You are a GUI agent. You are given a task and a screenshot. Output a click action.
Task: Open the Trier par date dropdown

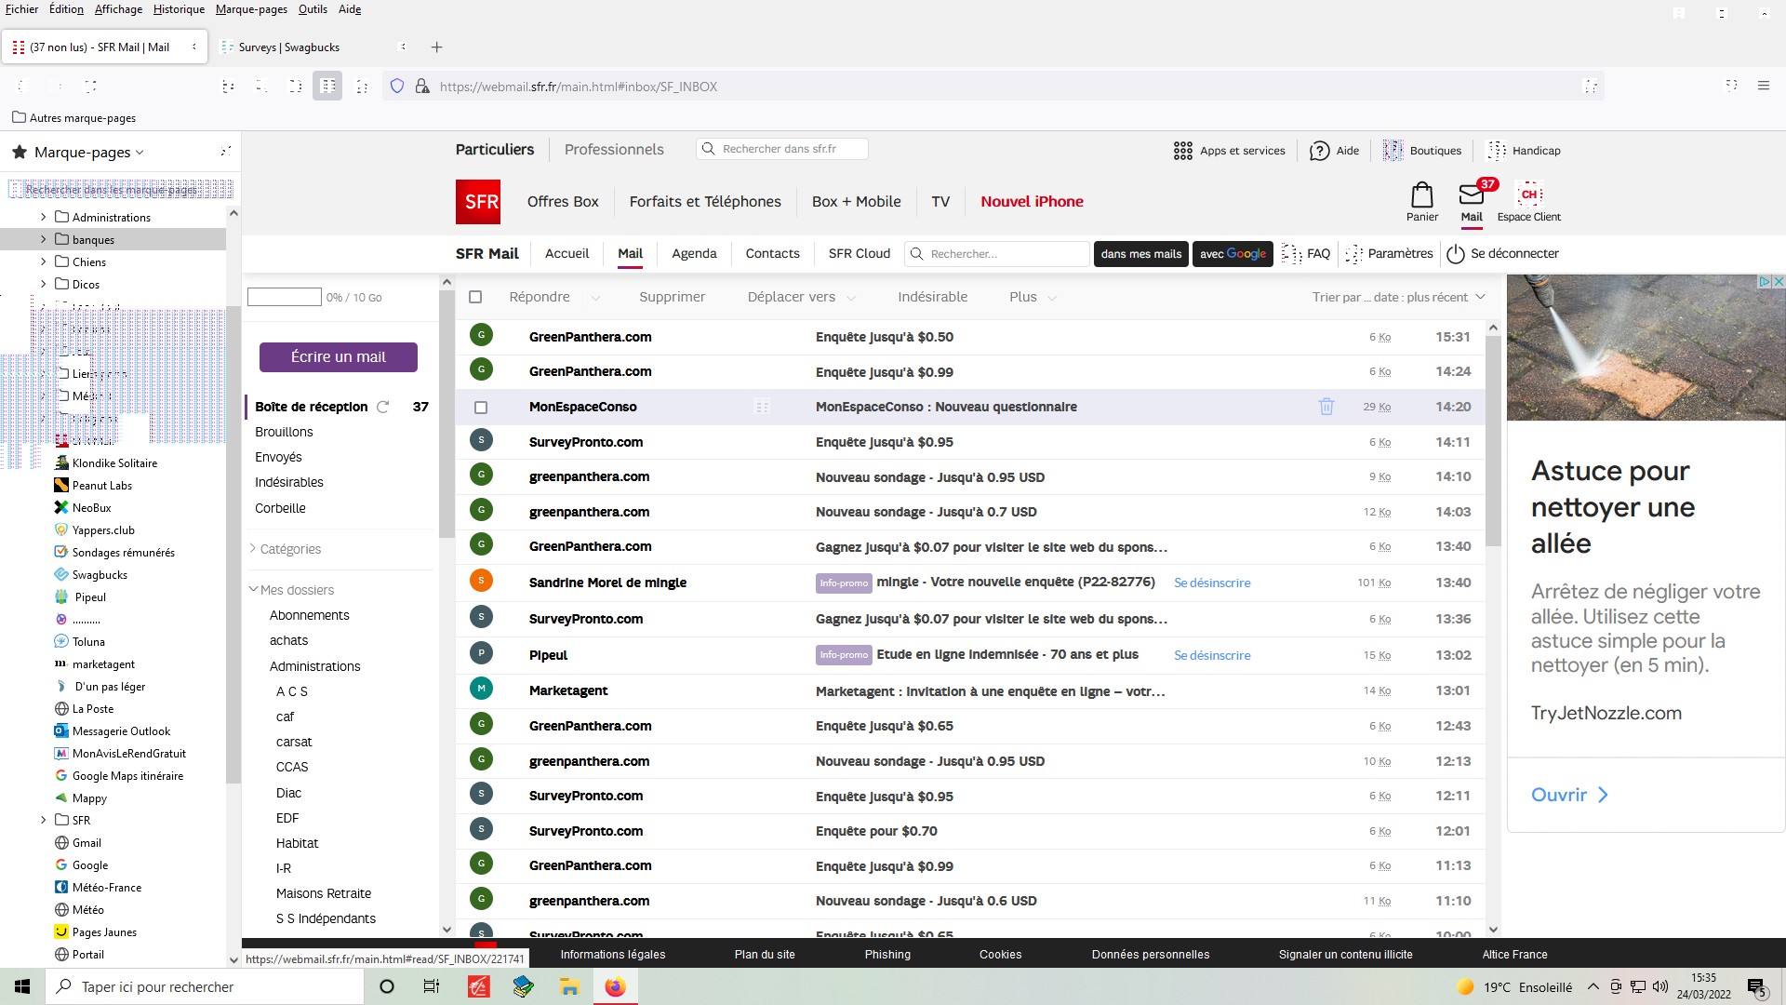[1398, 297]
